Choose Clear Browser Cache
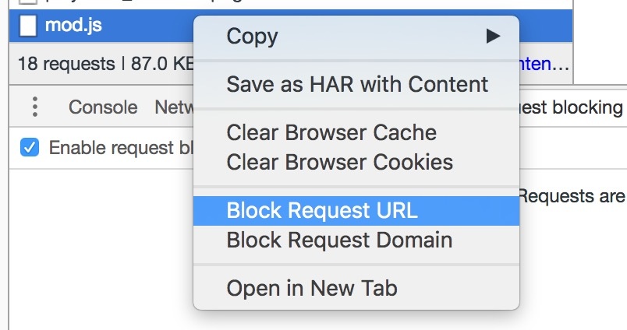This screenshot has width=627, height=330. pos(331,132)
